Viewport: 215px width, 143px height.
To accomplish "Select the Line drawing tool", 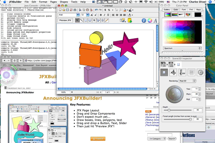I will coord(81,20).
